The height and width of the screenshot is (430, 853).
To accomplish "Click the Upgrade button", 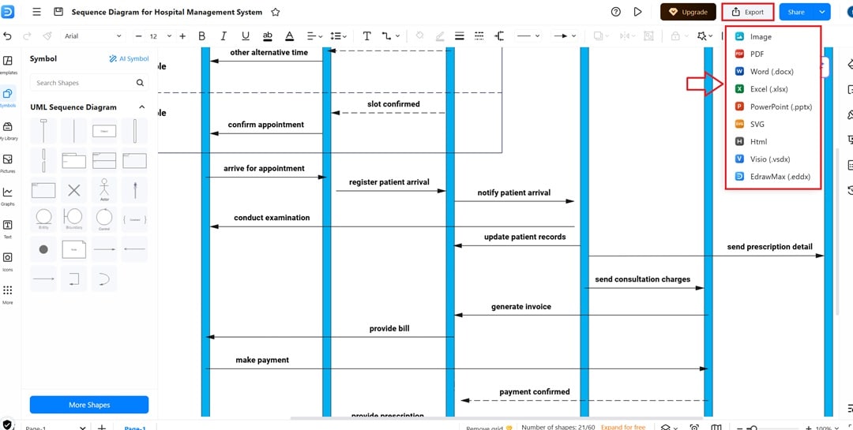I will coord(688,12).
